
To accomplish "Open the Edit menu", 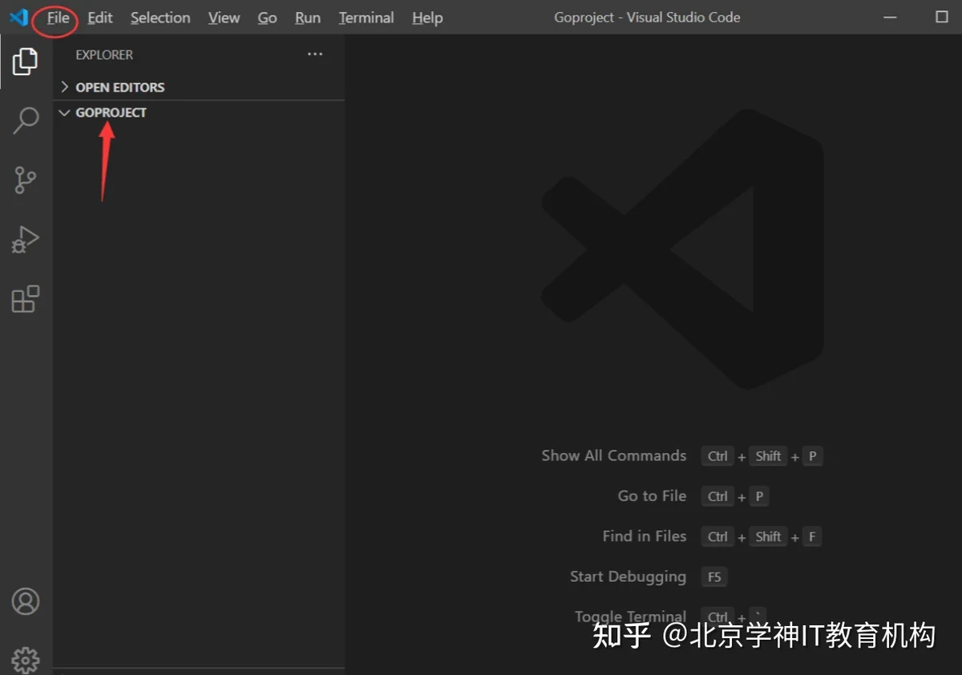I will [x=100, y=18].
